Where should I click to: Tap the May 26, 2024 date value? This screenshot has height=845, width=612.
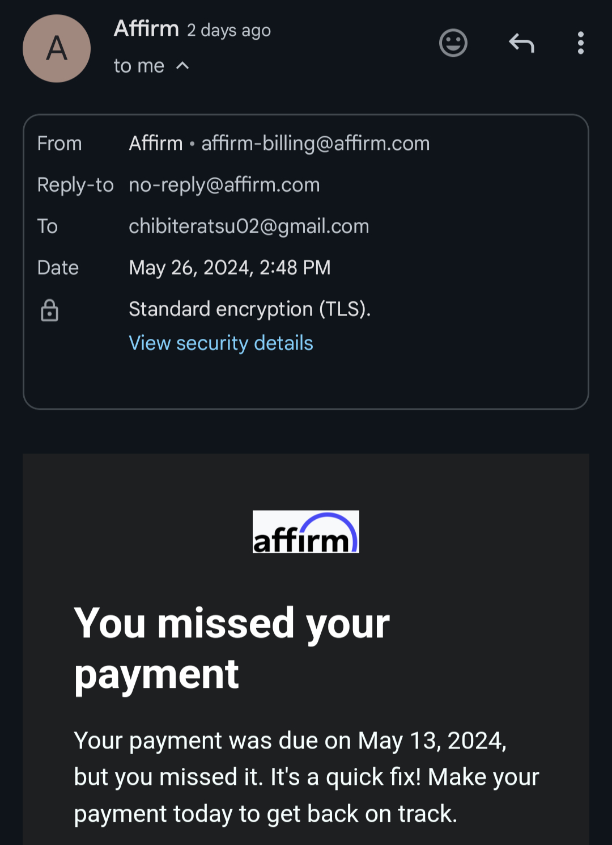(x=229, y=268)
